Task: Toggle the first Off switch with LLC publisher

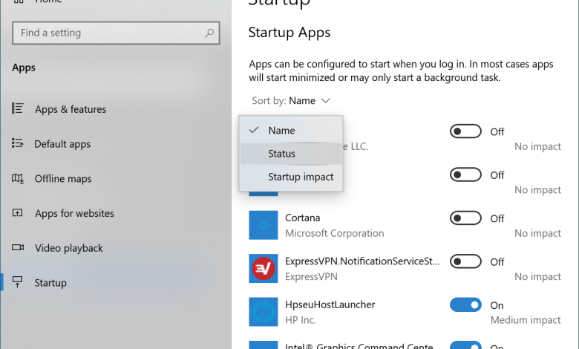Action: coord(465,131)
